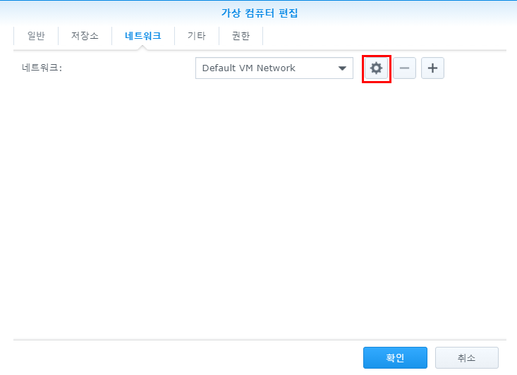Switch to the 저장소 tab
517x375 pixels.
click(x=85, y=35)
